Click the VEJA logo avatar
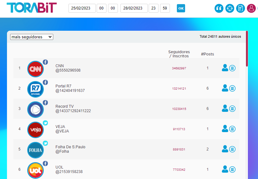Screen dimensions: 258x179 [x=35, y=130]
